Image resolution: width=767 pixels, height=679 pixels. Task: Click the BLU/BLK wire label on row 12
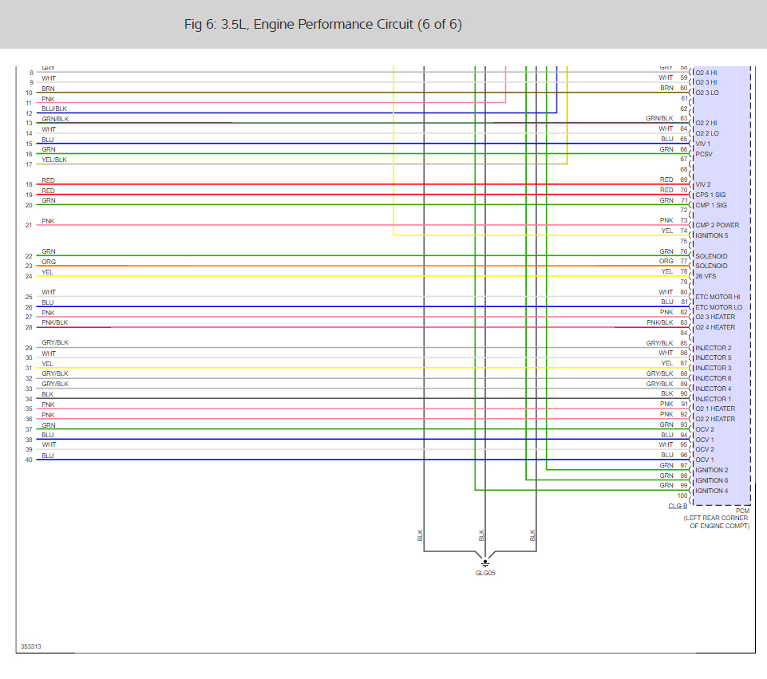point(54,109)
